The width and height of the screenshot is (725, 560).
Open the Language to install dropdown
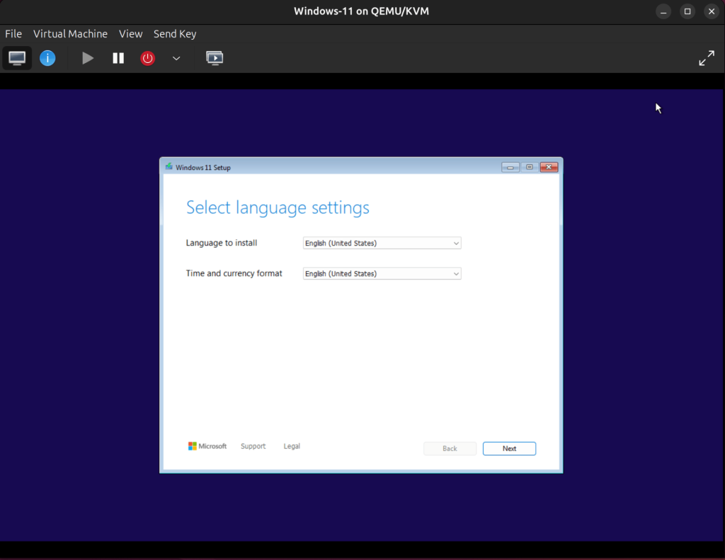click(382, 243)
